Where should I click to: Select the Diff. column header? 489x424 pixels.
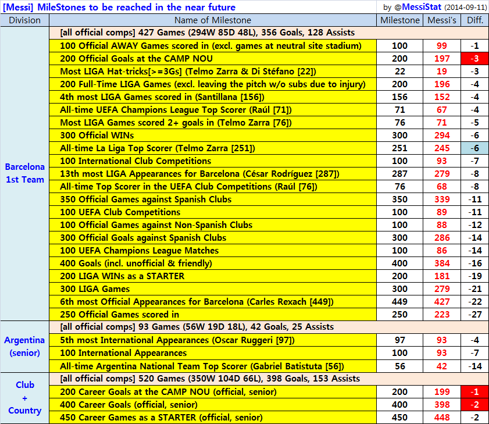pos(475,20)
